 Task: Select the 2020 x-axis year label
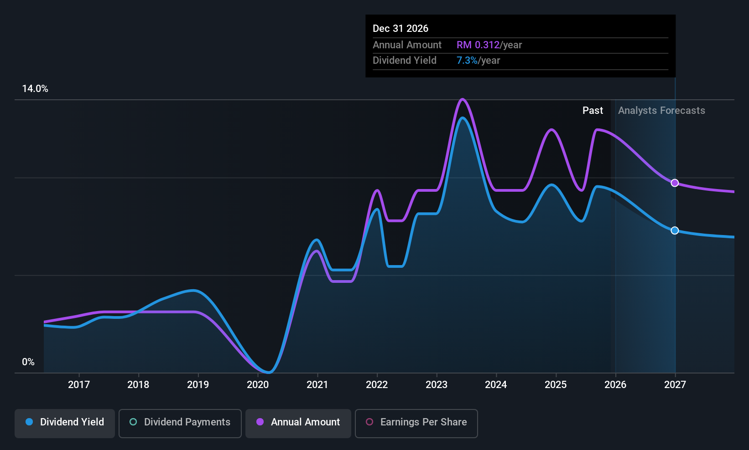(258, 385)
